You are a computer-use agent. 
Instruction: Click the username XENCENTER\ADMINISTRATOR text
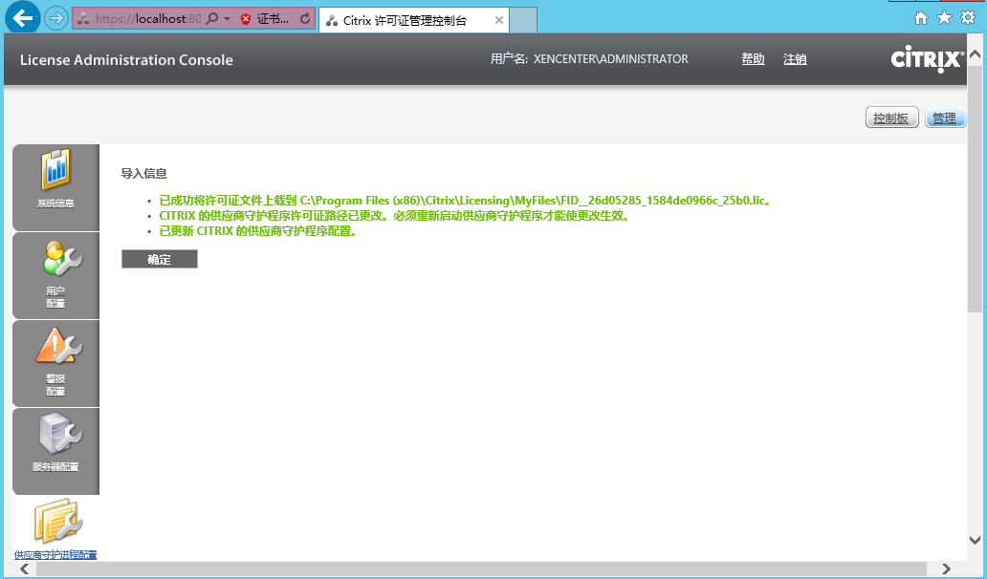coord(611,59)
